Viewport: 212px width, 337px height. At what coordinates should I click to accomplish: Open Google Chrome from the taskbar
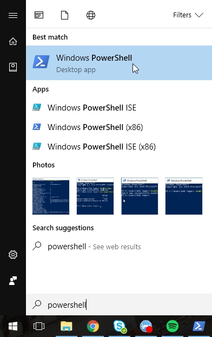point(93,326)
